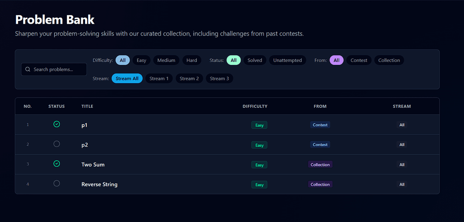Open the Reverse String problem
464x222 pixels.
pos(99,185)
